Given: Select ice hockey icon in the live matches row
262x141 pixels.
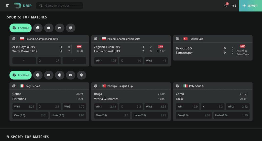Looking at the screenshot, I should (x=49, y=28).
